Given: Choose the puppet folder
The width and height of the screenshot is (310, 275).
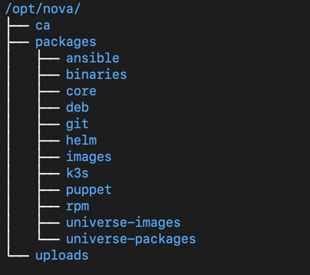Looking at the screenshot, I should coord(89,190).
